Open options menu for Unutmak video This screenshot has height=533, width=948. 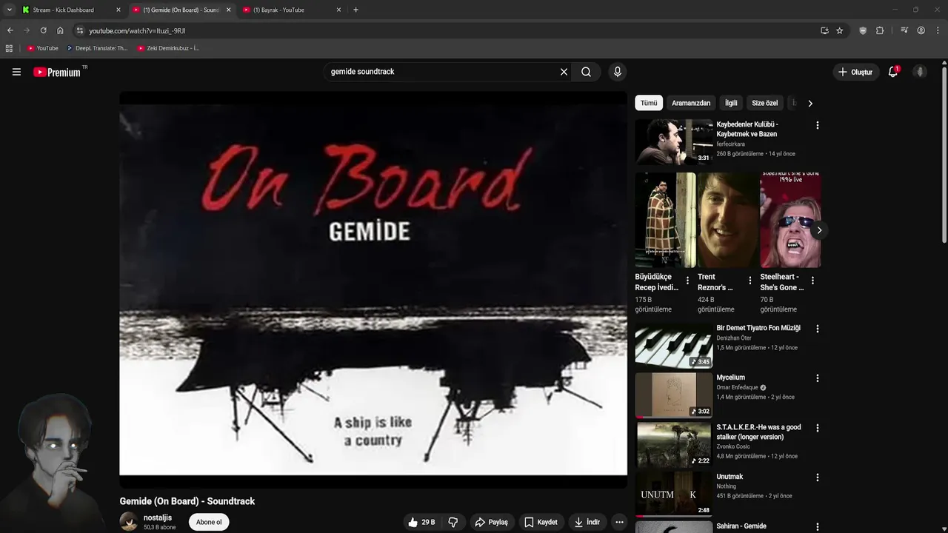coord(818,477)
